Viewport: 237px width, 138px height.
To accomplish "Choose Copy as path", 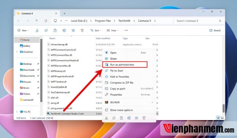I will click(x=129, y=89).
